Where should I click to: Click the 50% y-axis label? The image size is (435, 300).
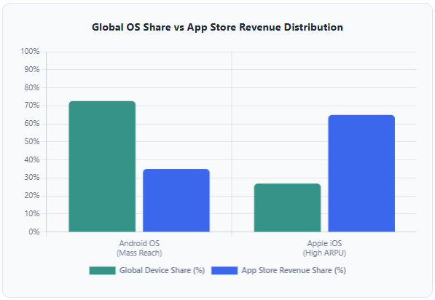[x=31, y=142]
